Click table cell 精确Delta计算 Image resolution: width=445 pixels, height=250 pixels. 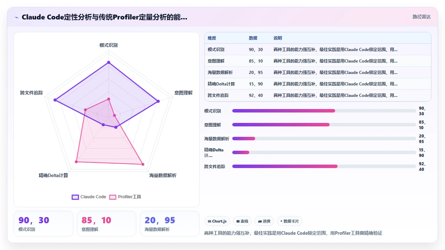[221, 84]
